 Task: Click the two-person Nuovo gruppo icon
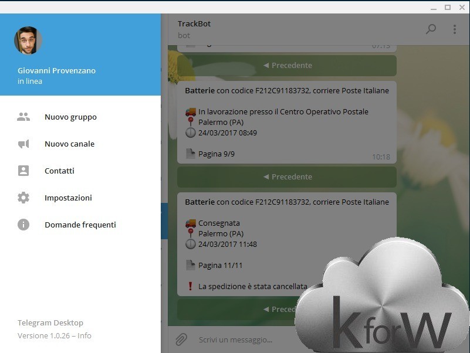point(23,117)
